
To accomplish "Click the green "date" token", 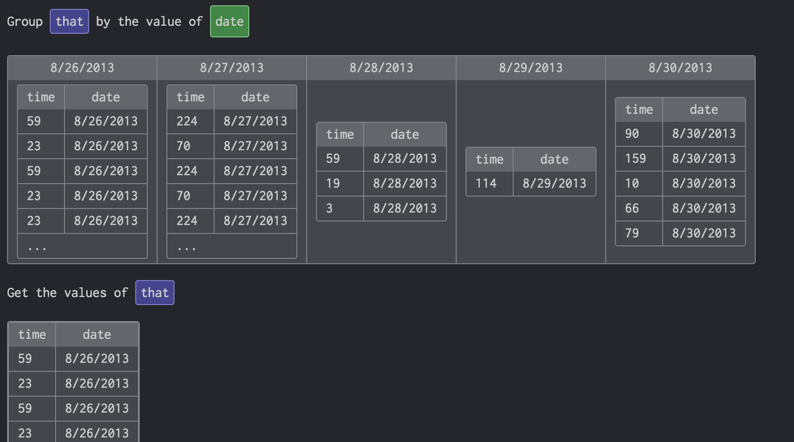I will pos(229,21).
